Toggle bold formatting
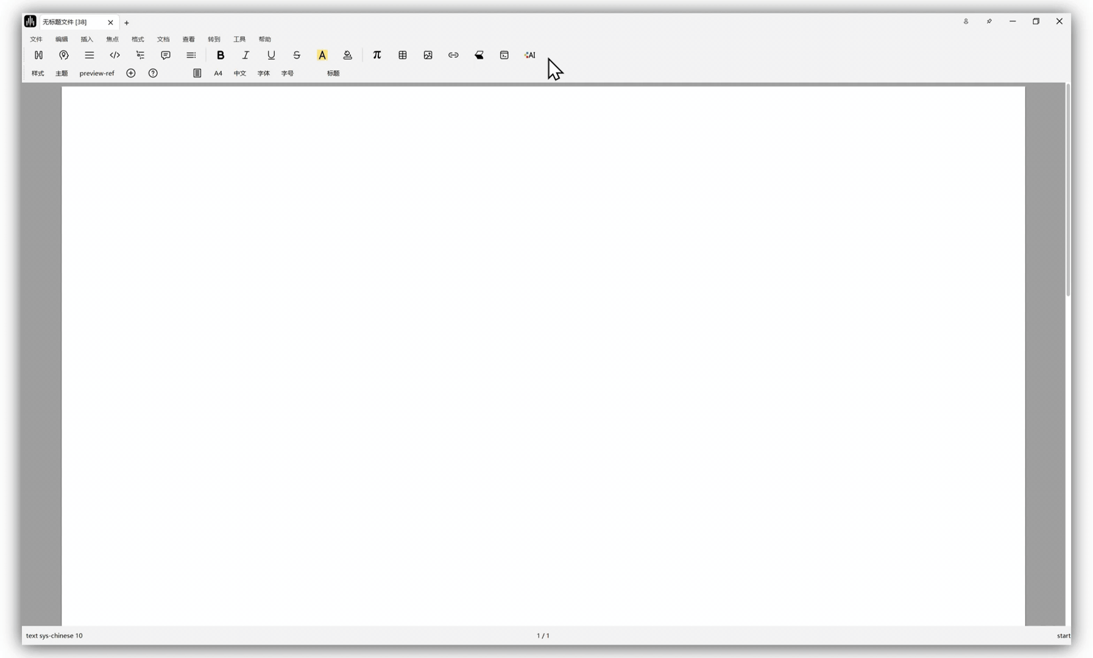This screenshot has height=658, width=1093. coord(220,55)
